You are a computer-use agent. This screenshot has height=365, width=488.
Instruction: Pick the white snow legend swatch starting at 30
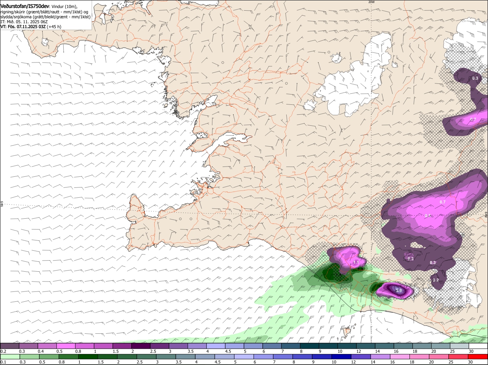click(x=478, y=346)
